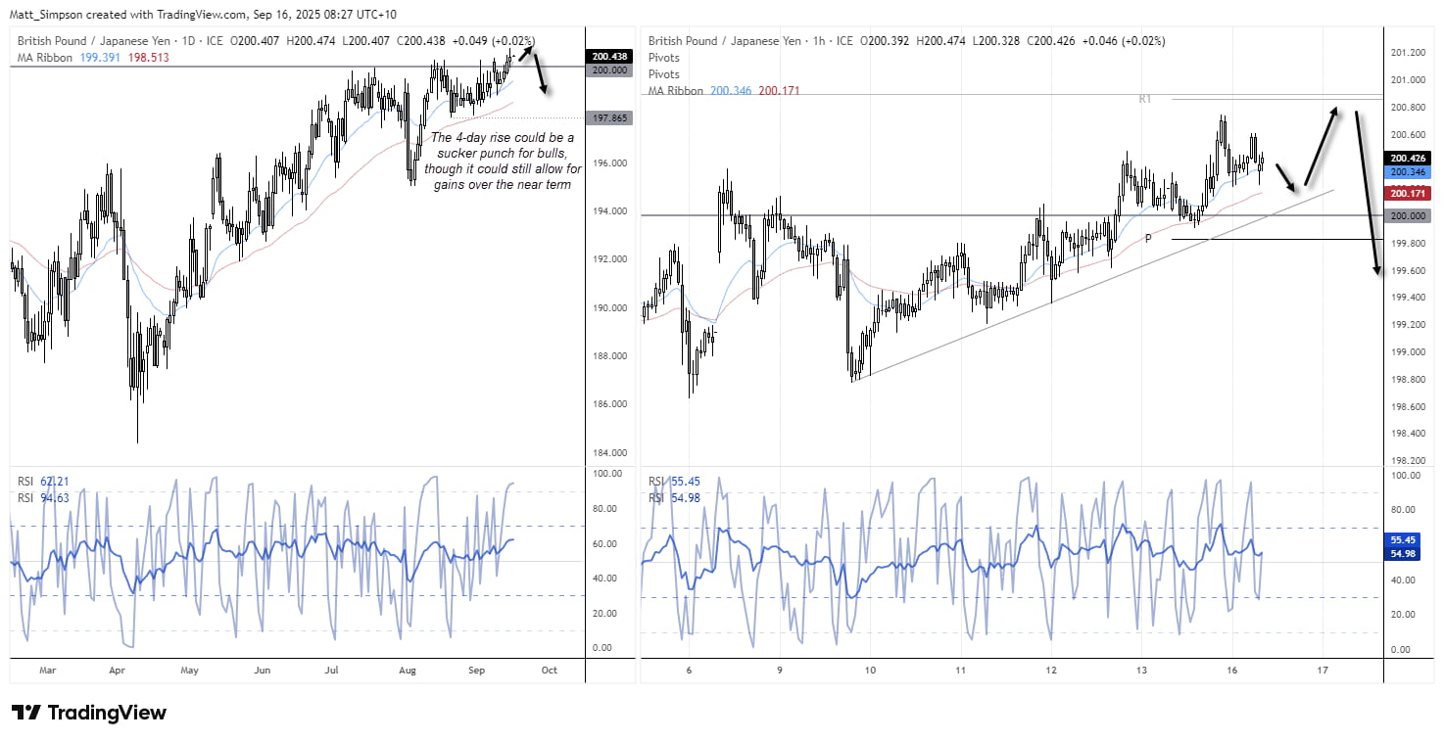Image resolution: width=1444 pixels, height=742 pixels.
Task: Select the MA Ribbon legend on daily chart
Action: point(43,58)
